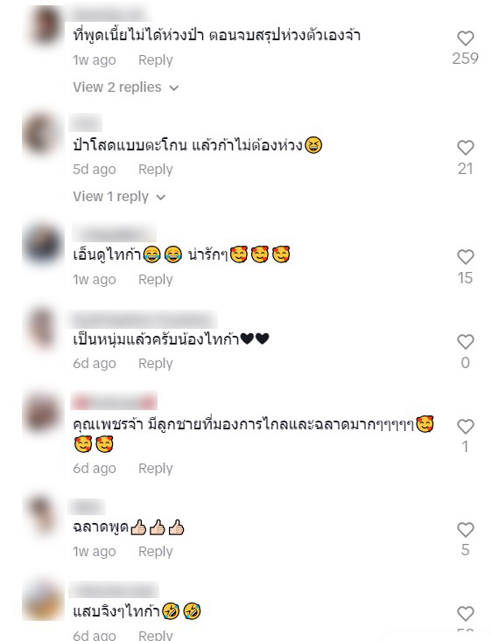
Task: Click chevron beside View 2 replies
Action: pyautogui.click(x=174, y=88)
